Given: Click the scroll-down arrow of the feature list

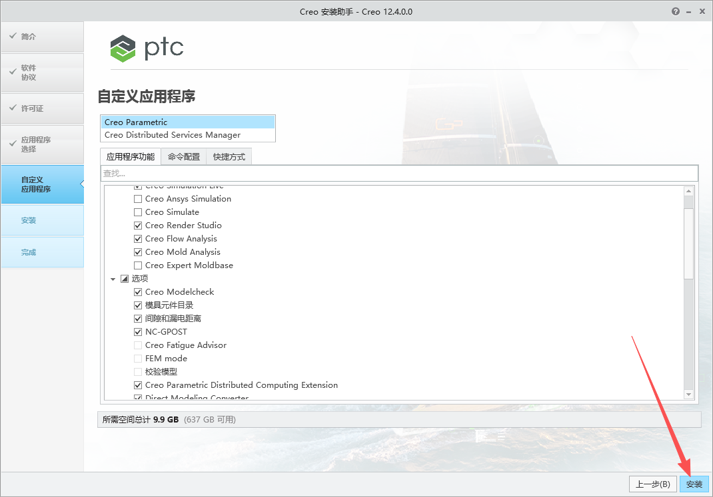Looking at the screenshot, I should point(688,394).
